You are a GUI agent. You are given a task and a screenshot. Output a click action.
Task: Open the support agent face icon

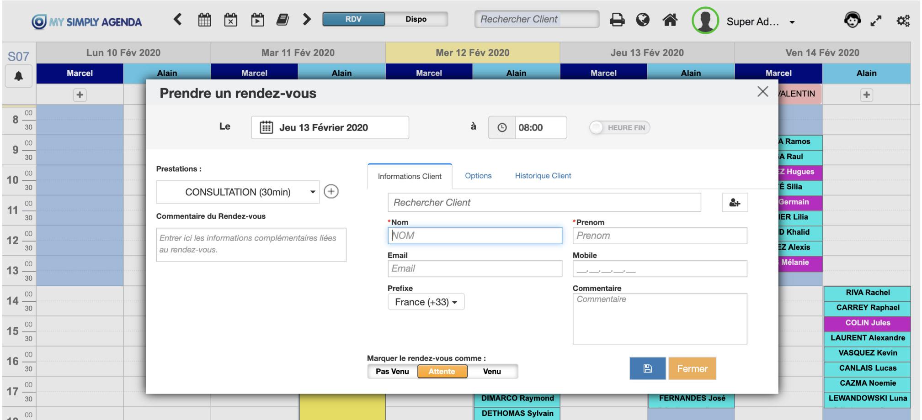(x=852, y=20)
